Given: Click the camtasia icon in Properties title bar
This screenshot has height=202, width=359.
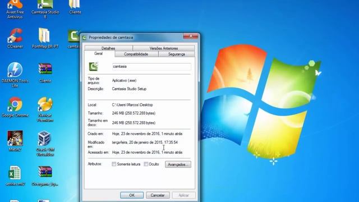Looking at the screenshot, I should [x=84, y=38].
